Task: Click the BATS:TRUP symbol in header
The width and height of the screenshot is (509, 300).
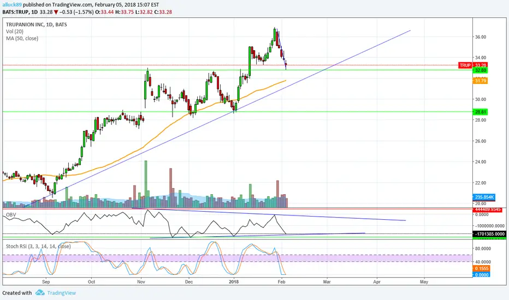Action: [15, 12]
